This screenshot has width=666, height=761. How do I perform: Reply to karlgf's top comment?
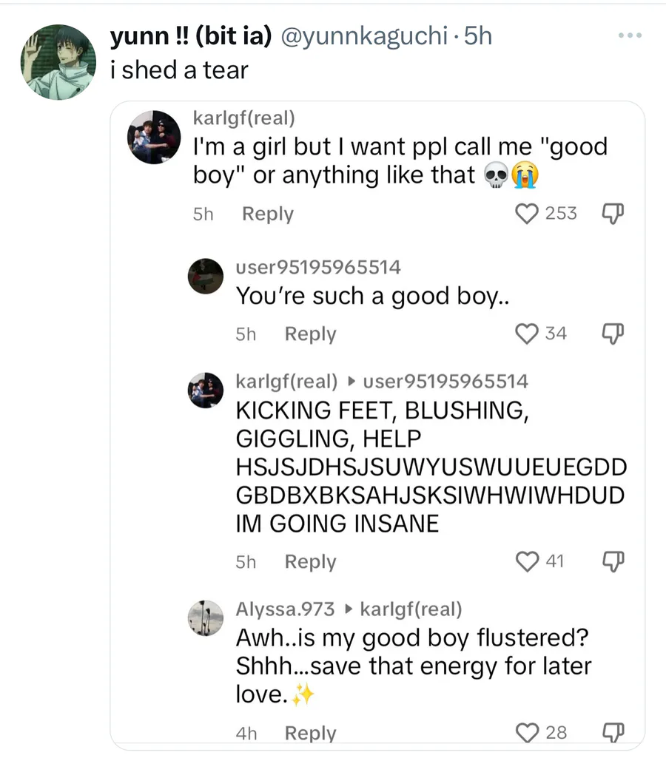[x=267, y=214]
